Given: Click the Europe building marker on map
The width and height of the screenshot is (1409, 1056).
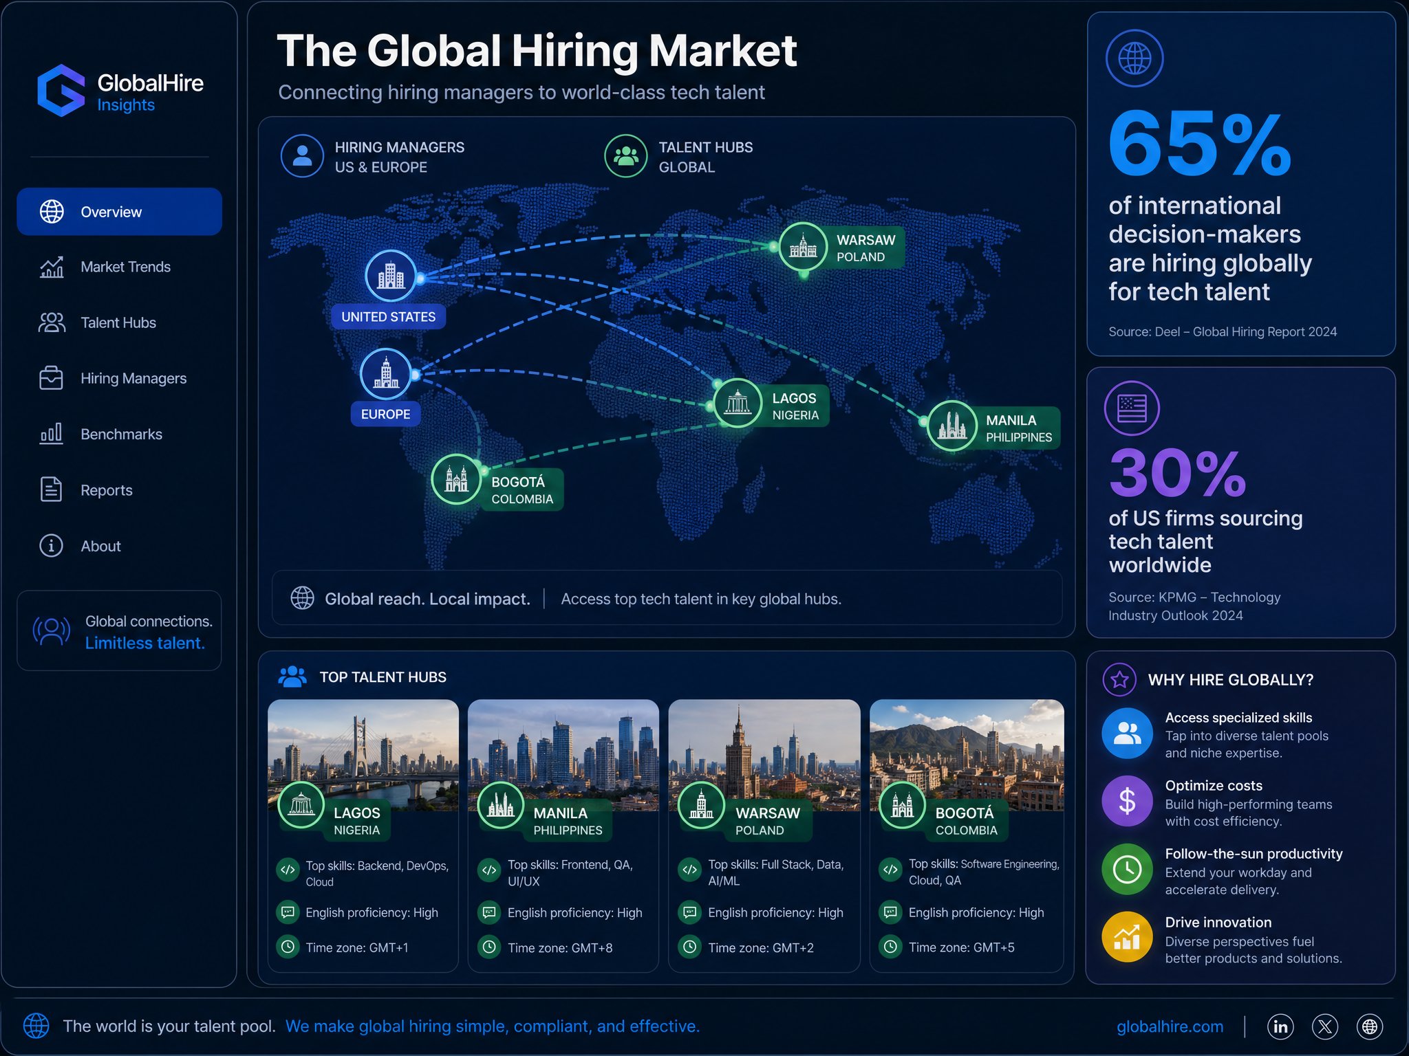Looking at the screenshot, I should click(x=386, y=373).
